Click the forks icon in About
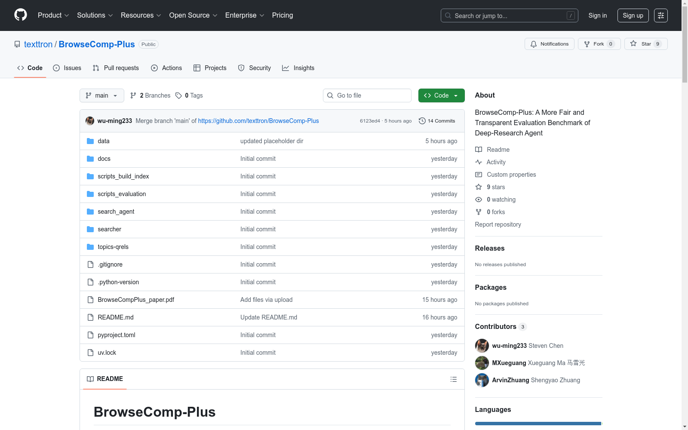 point(479,212)
